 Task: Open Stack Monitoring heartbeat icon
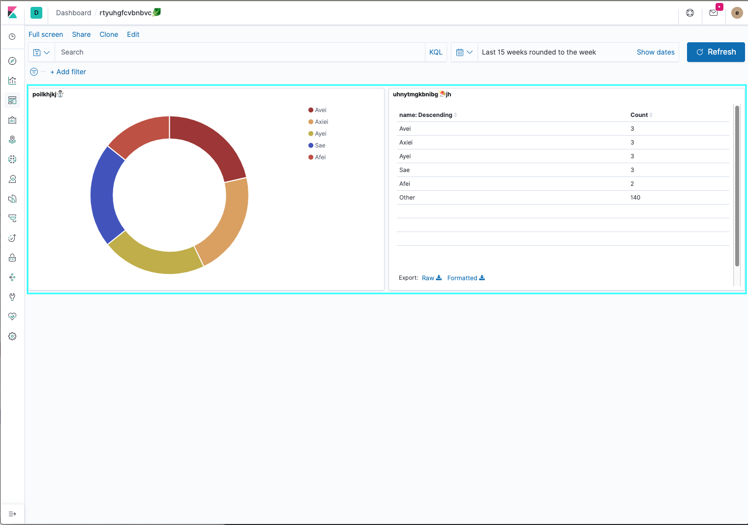point(12,317)
